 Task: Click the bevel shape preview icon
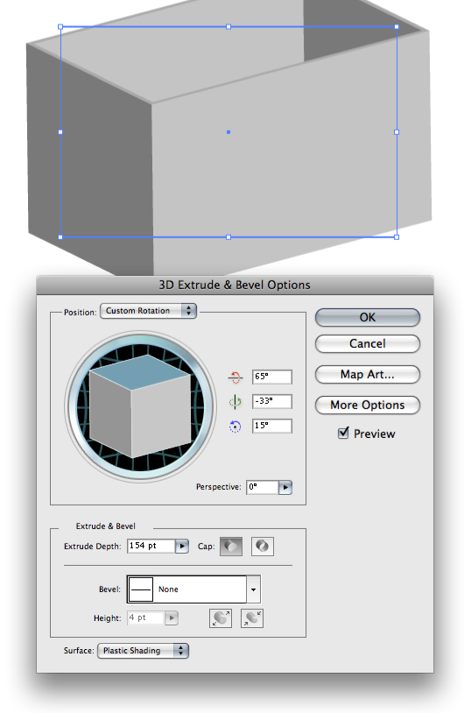point(141,589)
